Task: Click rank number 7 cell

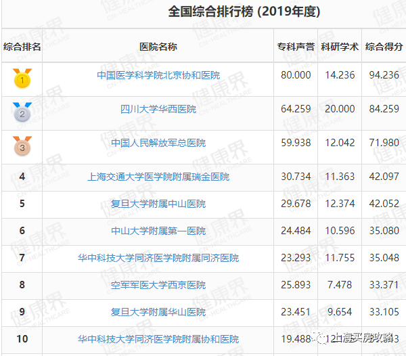Action: click(x=22, y=258)
